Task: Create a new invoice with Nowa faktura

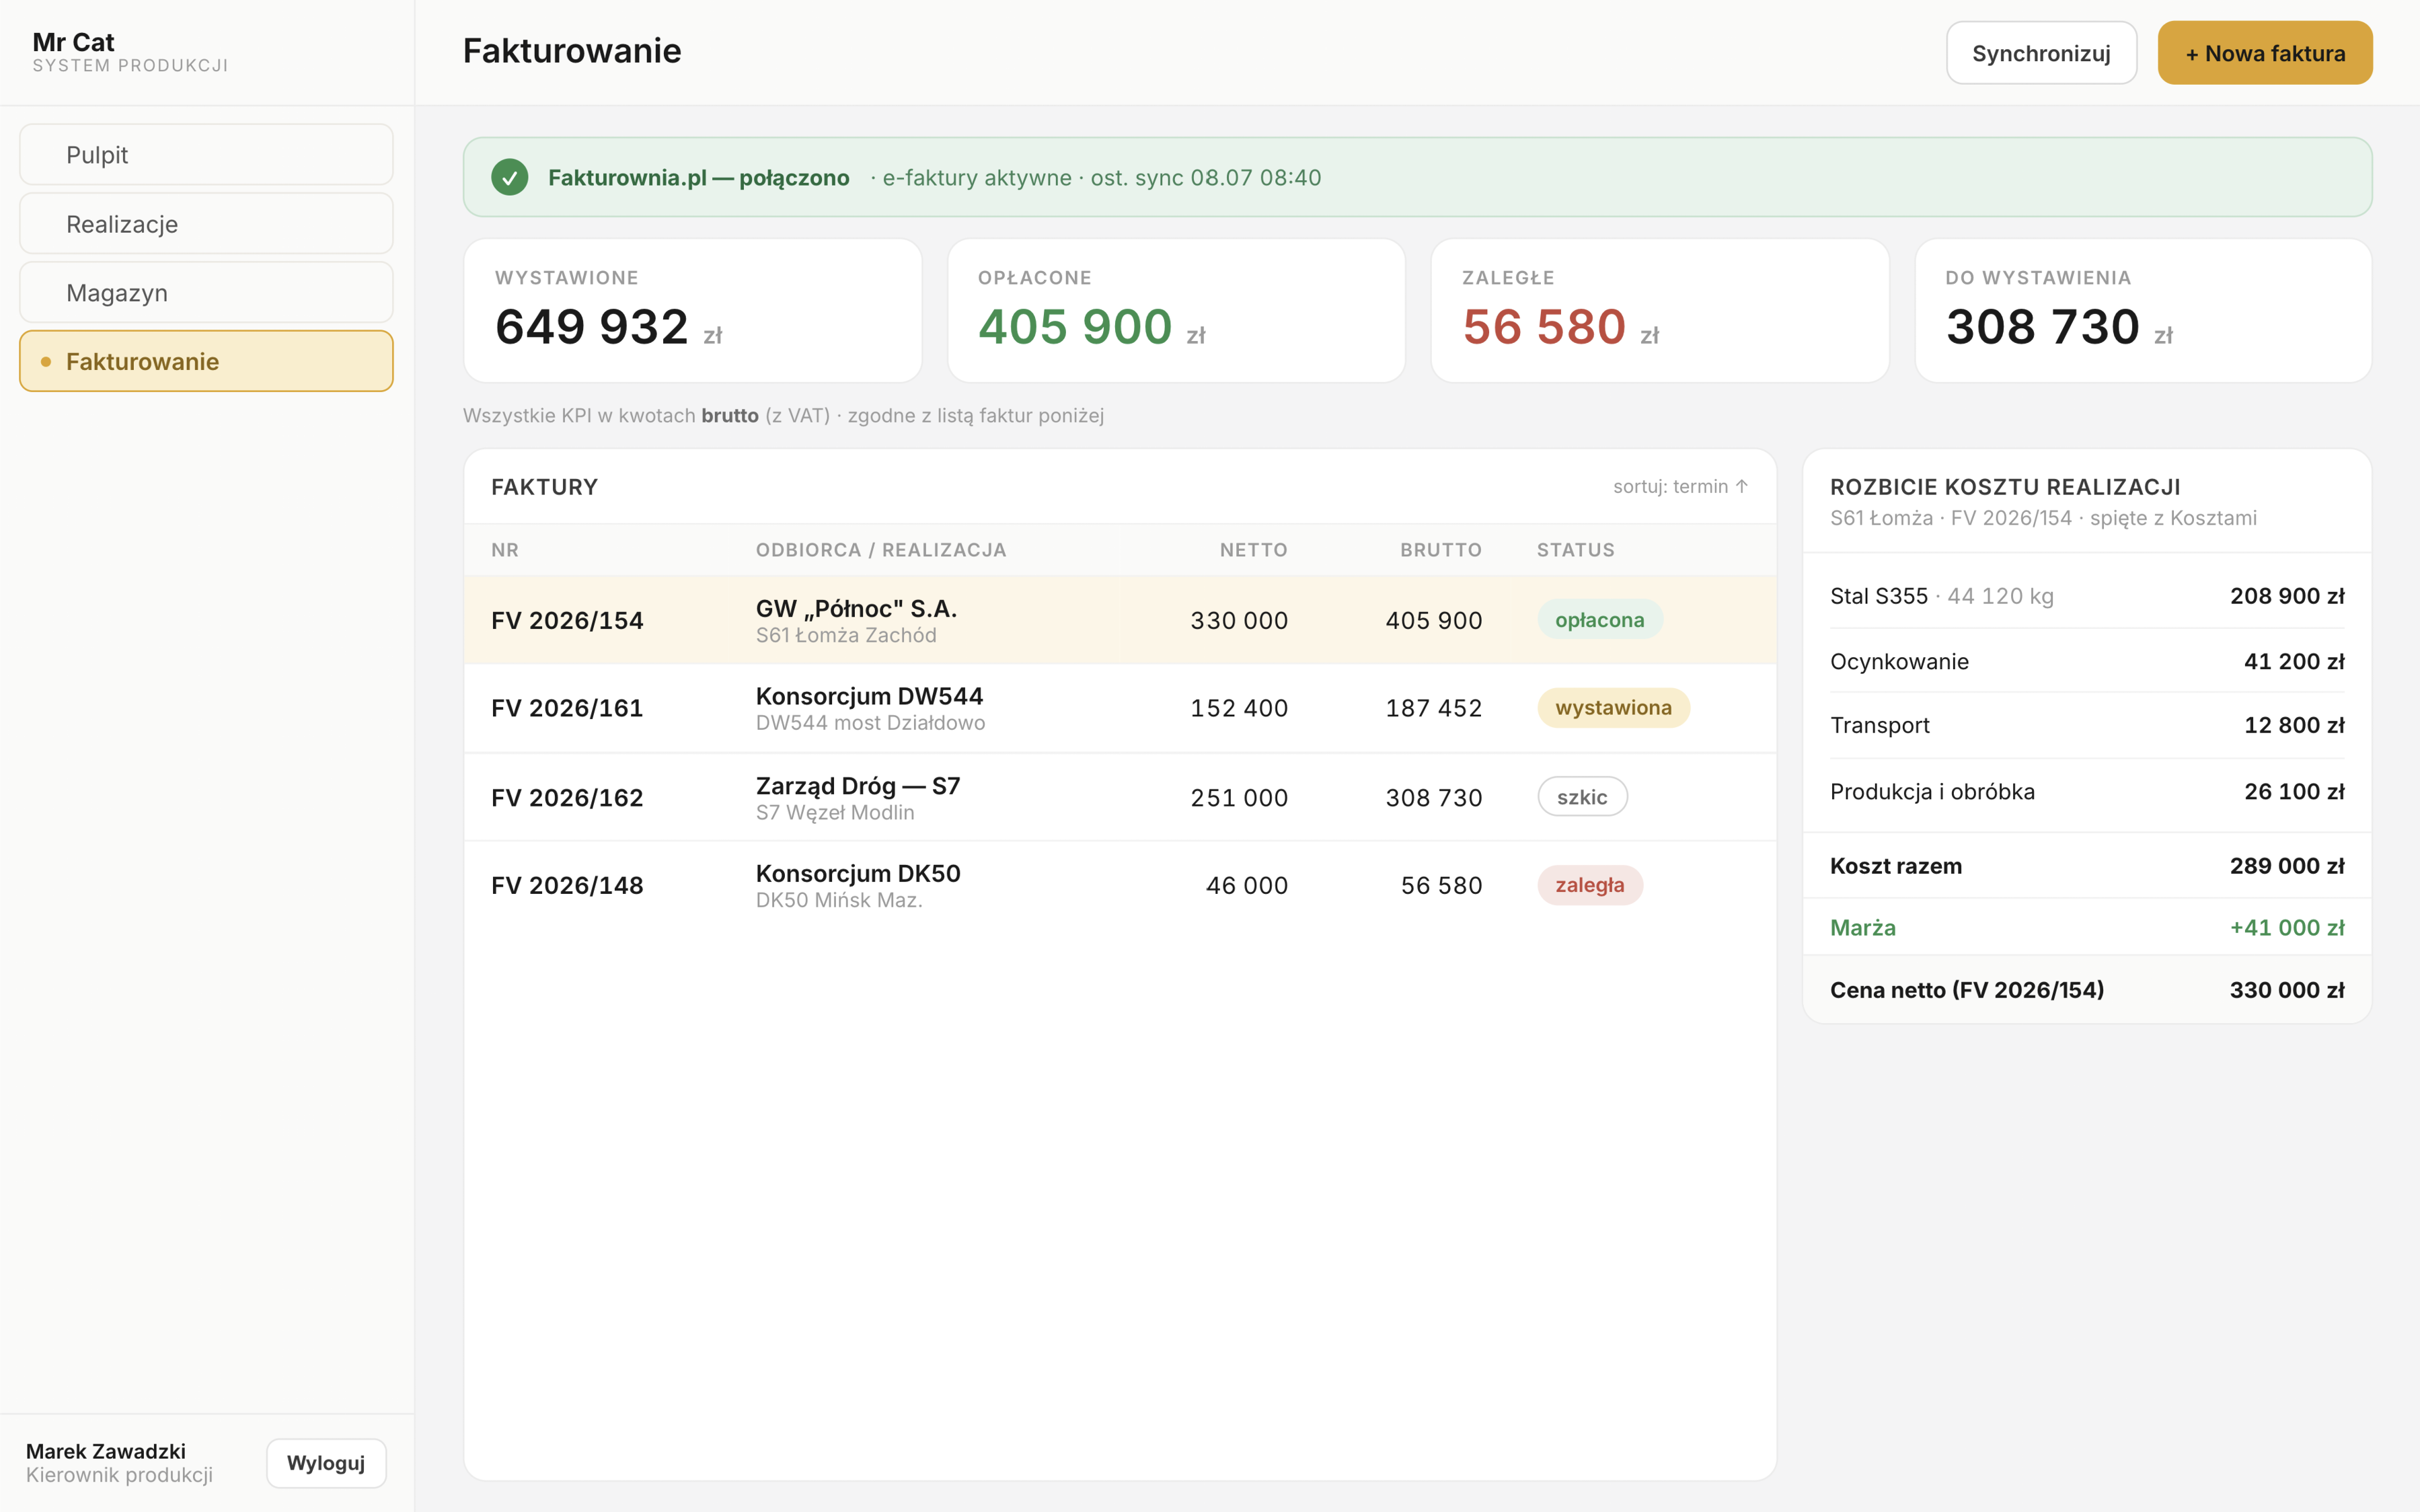Action: click(x=2265, y=53)
